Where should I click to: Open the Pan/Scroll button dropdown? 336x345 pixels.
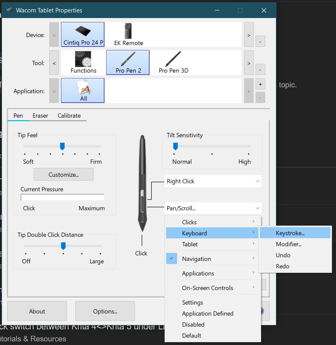213,208
